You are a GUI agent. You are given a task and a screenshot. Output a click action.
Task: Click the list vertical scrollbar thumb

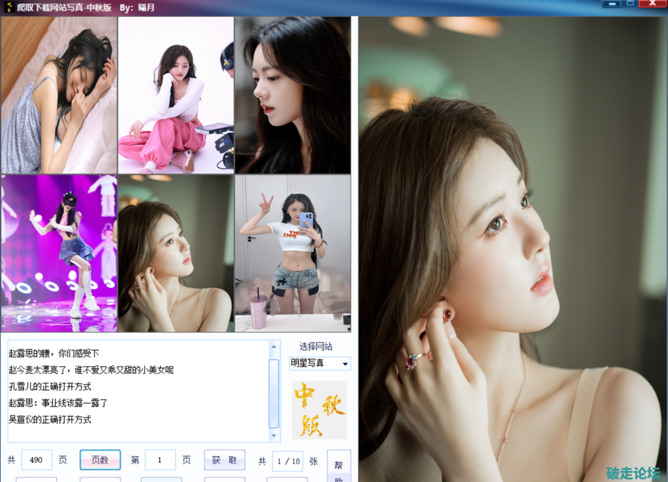274,393
